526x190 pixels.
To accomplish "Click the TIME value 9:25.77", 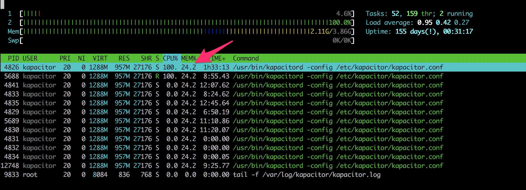I will click(x=216, y=166).
